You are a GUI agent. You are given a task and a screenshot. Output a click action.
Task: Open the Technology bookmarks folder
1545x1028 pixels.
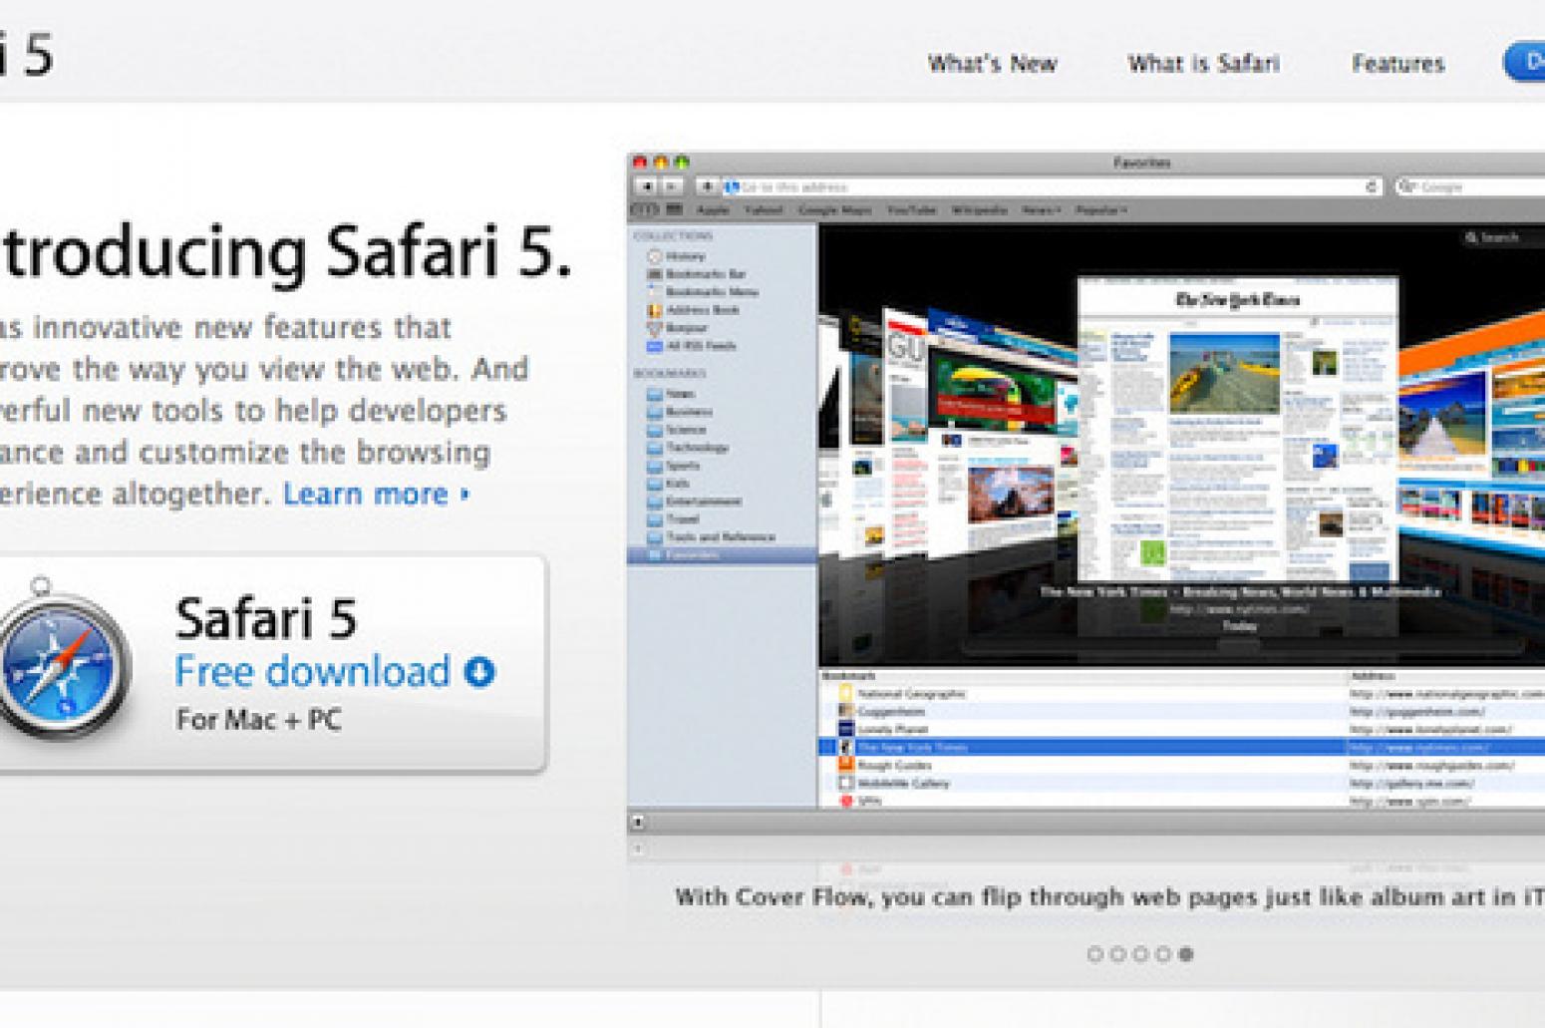[688, 448]
